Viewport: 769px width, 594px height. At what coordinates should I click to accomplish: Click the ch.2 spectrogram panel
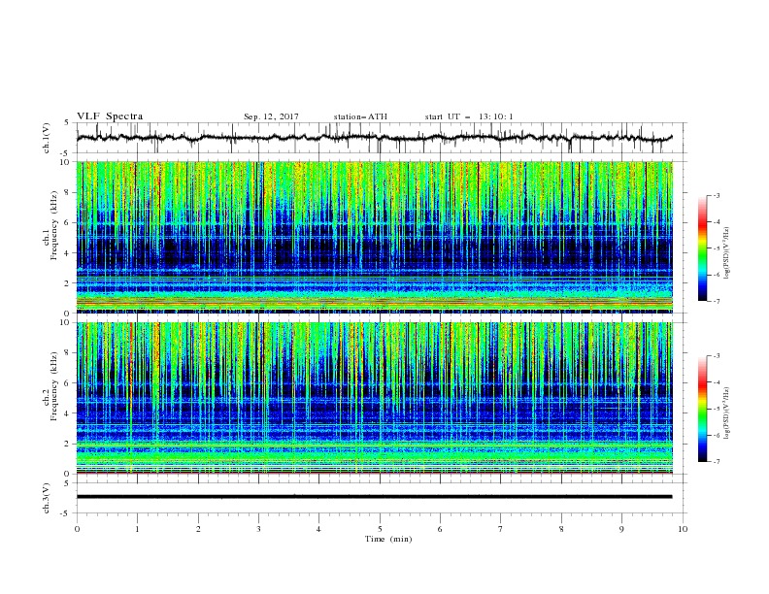point(375,398)
